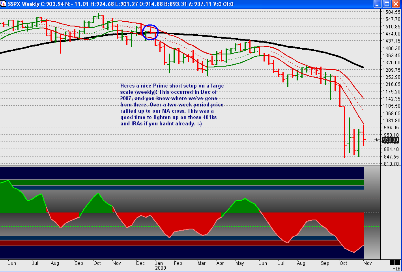Click the black square directly above +IB
Screen dimensions: 402x272
point(397,263)
